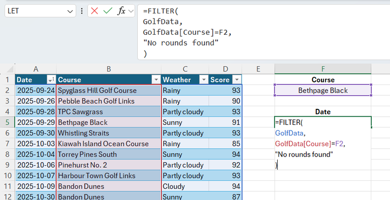The width and height of the screenshot is (390, 200).
Task: Click the Course heading cell in column F
Action: coord(323,80)
